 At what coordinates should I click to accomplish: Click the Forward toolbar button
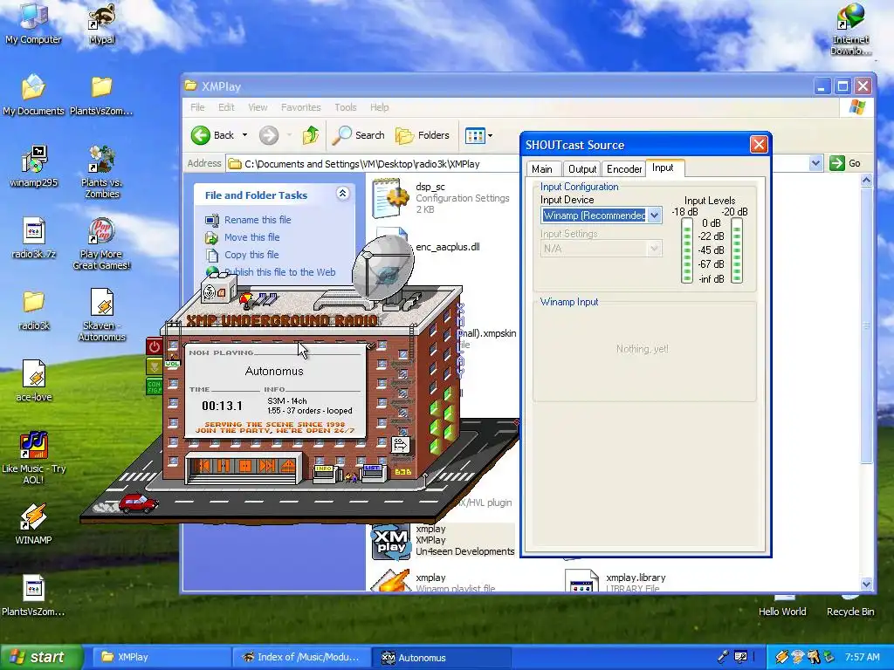click(x=269, y=135)
